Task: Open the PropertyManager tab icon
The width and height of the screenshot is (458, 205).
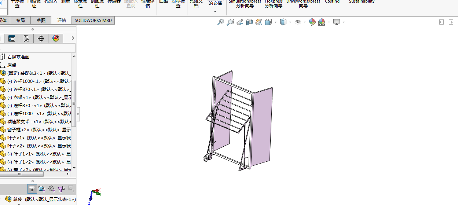Action: [12, 39]
